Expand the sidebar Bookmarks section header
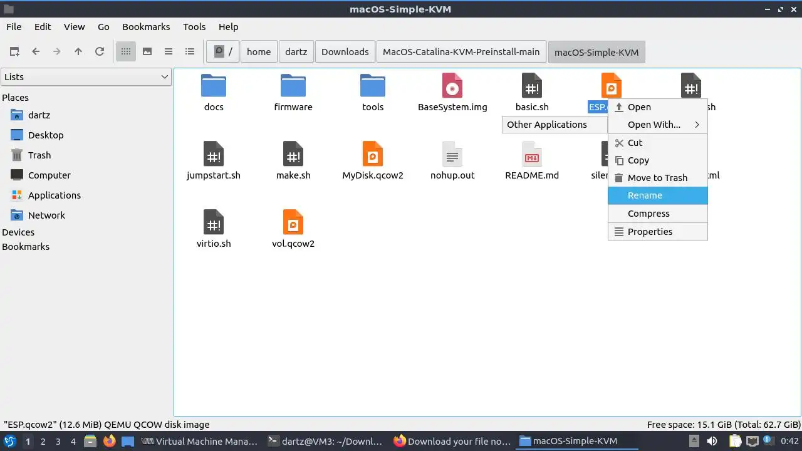The width and height of the screenshot is (802, 451). point(26,247)
